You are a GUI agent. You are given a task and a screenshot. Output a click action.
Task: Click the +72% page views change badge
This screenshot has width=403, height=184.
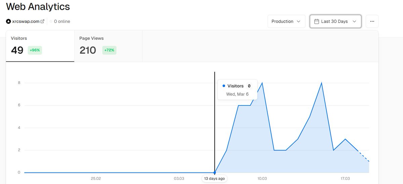coord(109,50)
